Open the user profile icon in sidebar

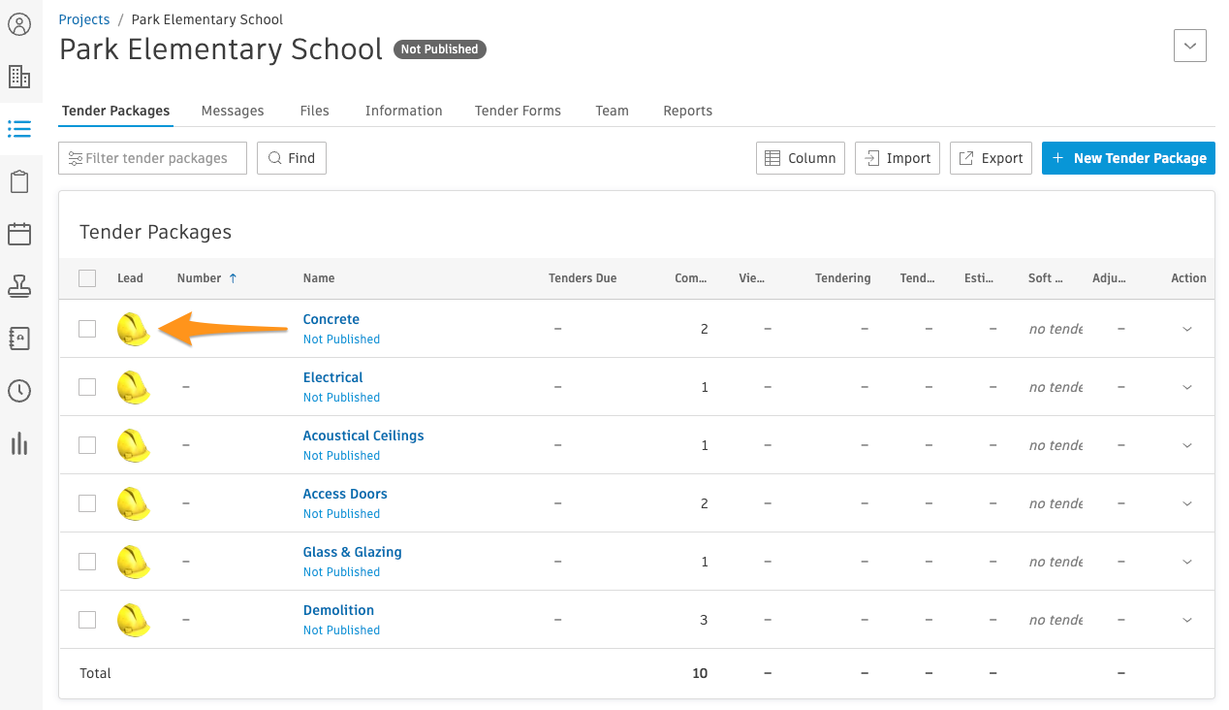[x=19, y=24]
